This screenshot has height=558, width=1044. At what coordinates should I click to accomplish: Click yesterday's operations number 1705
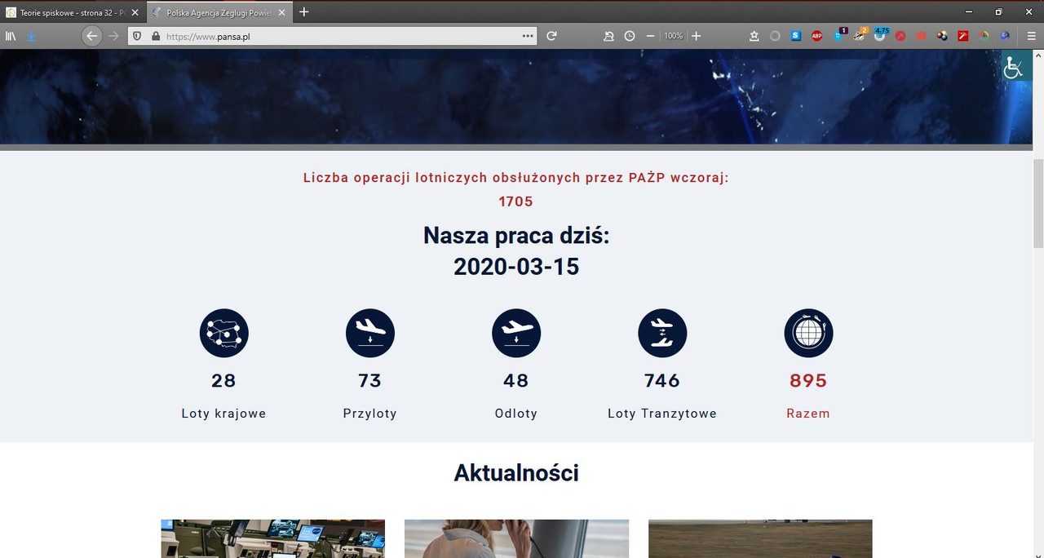(x=516, y=201)
